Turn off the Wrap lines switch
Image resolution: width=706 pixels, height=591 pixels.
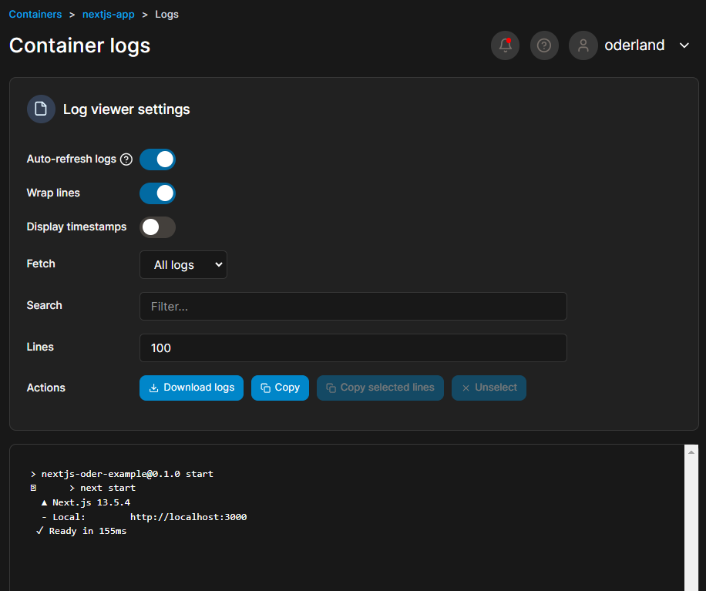[157, 193]
